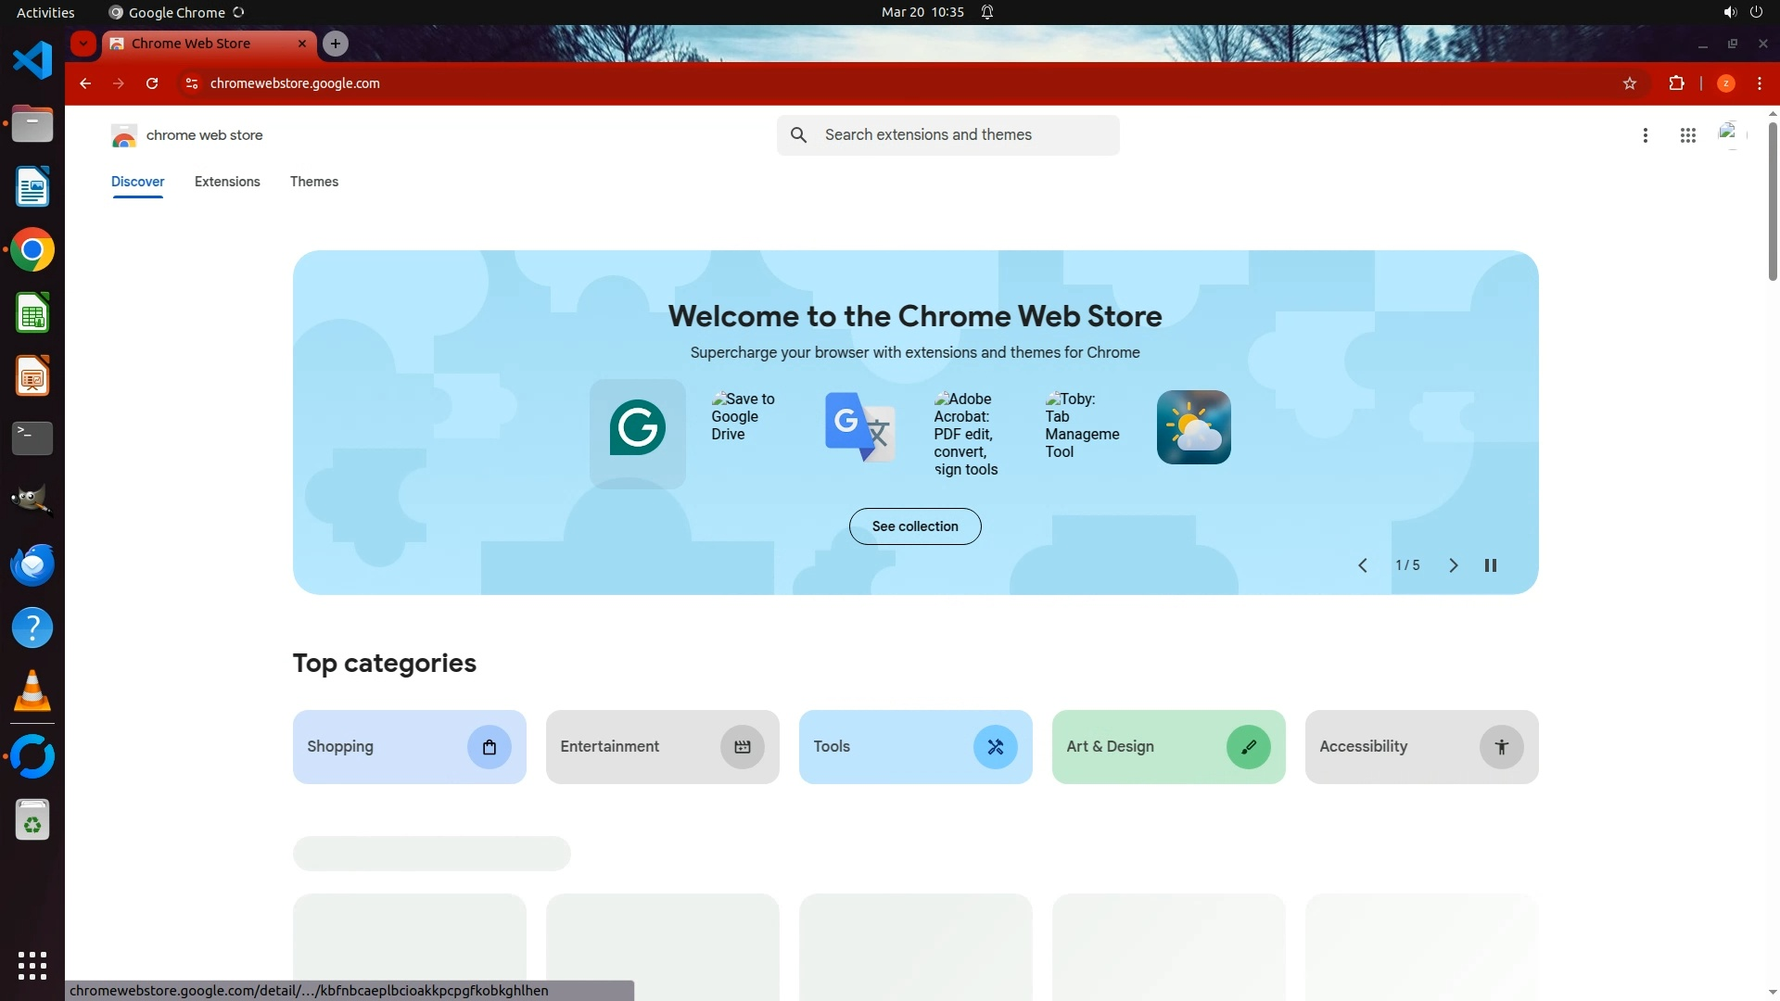The height and width of the screenshot is (1001, 1780).
Task: Click the Grammarly extension icon
Action: pos(637,428)
